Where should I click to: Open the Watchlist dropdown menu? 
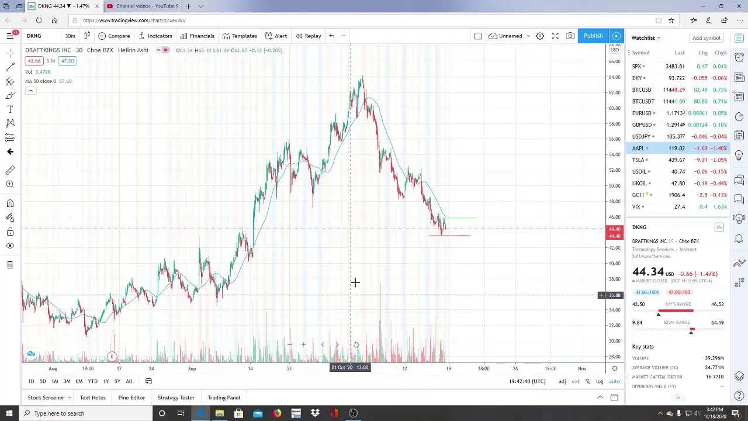[x=646, y=37]
